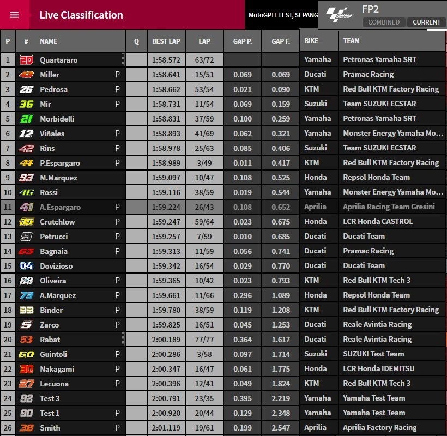
Task: Select A.Marquez's number 73 badge
Action: coord(26,295)
